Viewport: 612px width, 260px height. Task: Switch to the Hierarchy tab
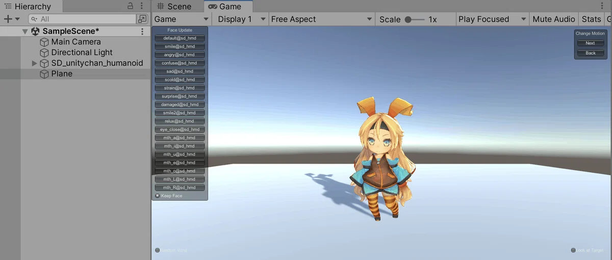[32, 7]
